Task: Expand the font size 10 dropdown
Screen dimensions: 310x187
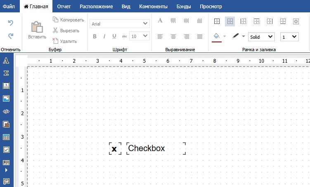Action: pyautogui.click(x=139, y=36)
